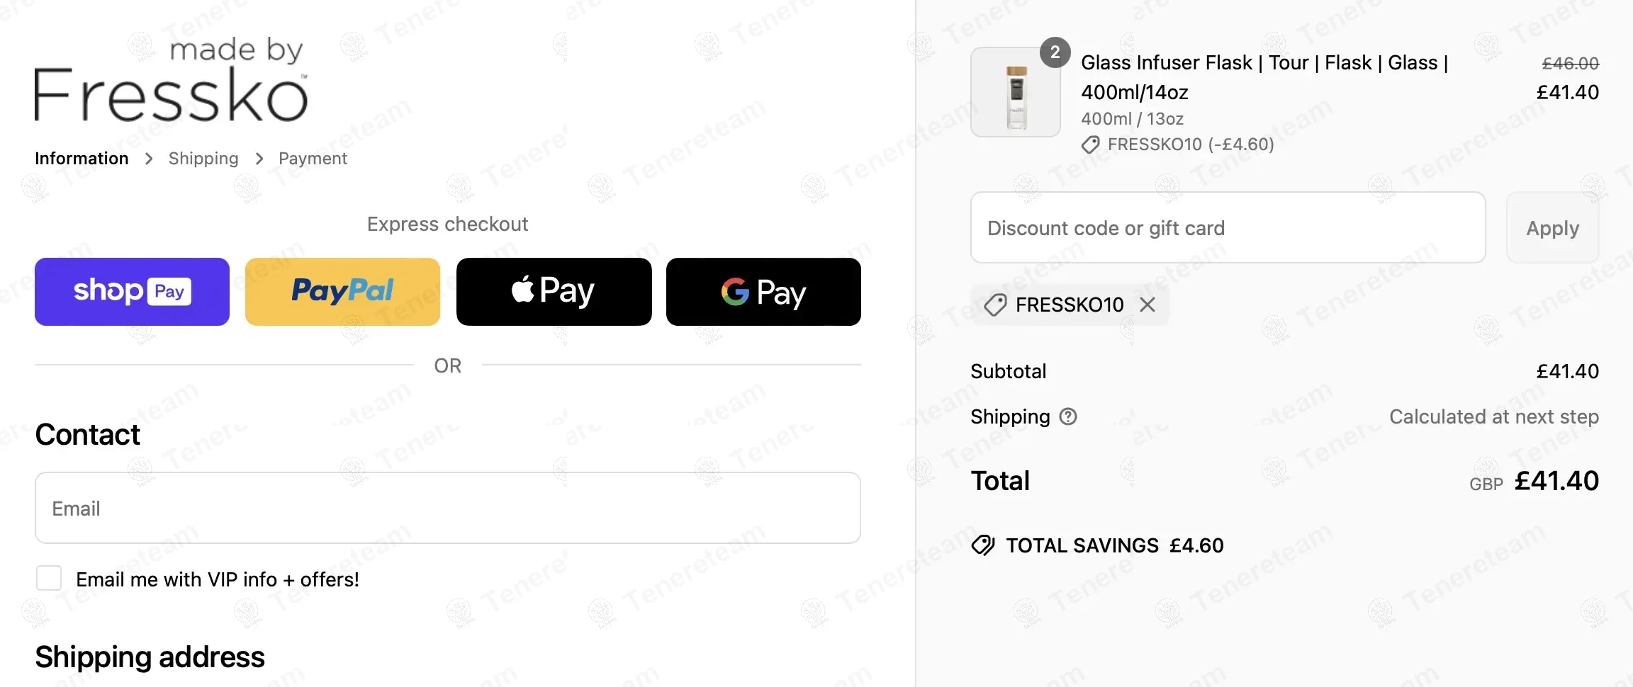Pay with the Shop Pay button
Viewport: 1633px width, 687px height.
click(x=132, y=292)
